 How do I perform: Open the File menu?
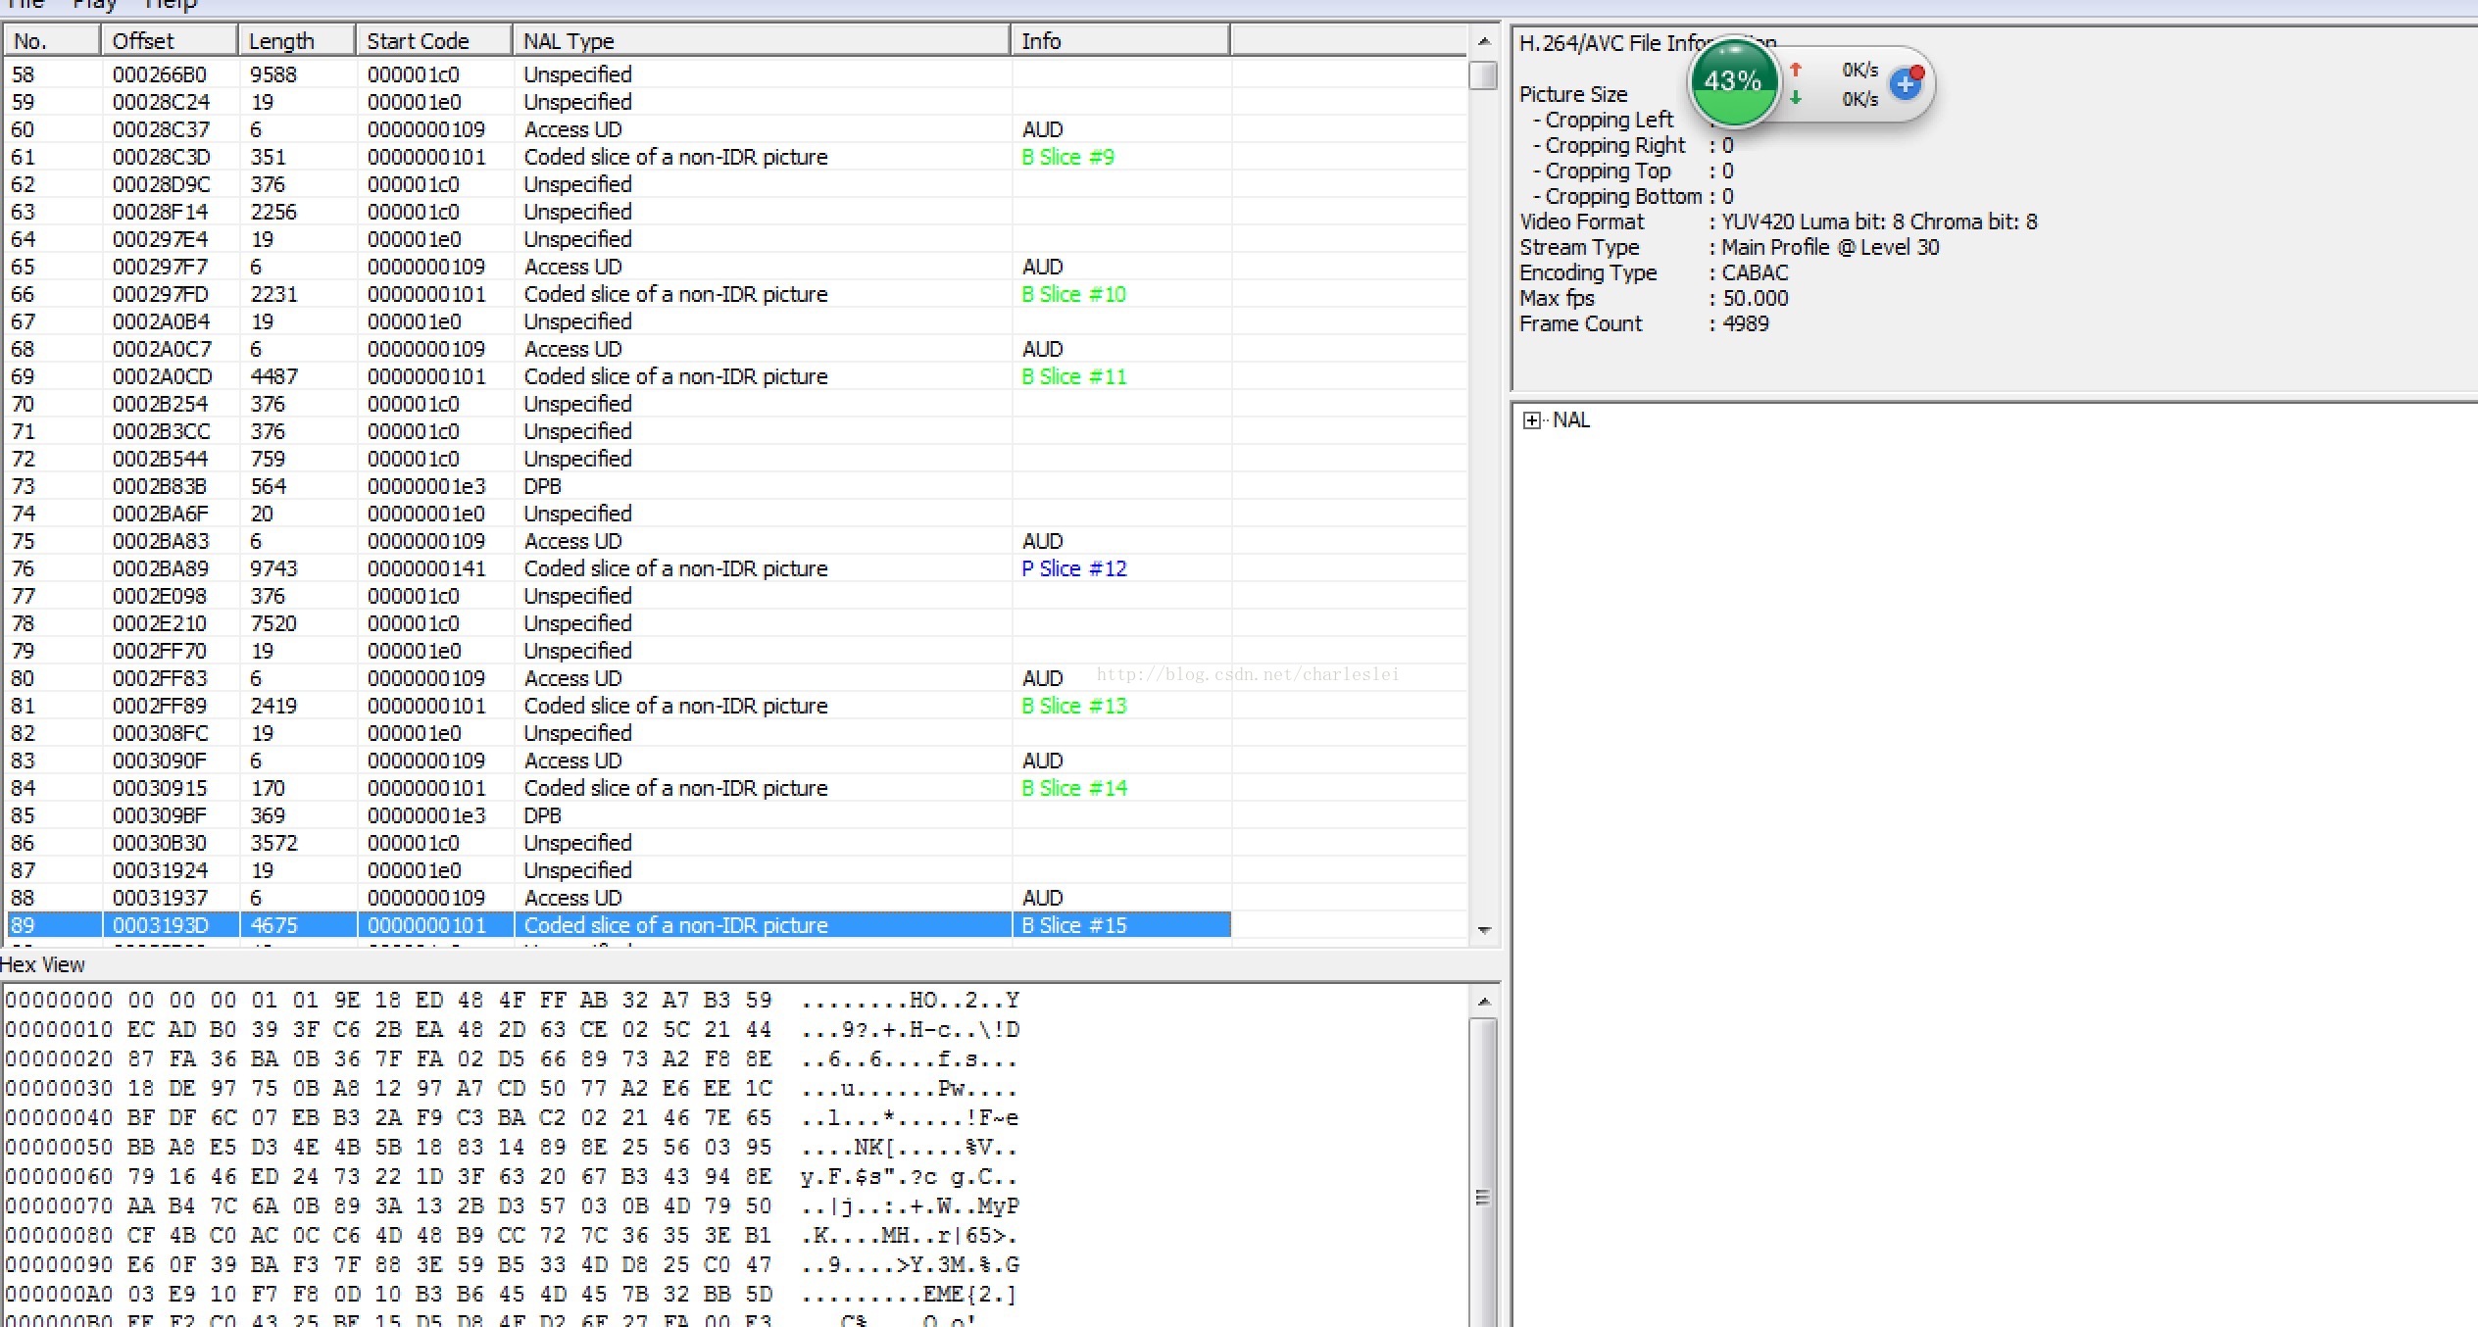tap(25, 5)
